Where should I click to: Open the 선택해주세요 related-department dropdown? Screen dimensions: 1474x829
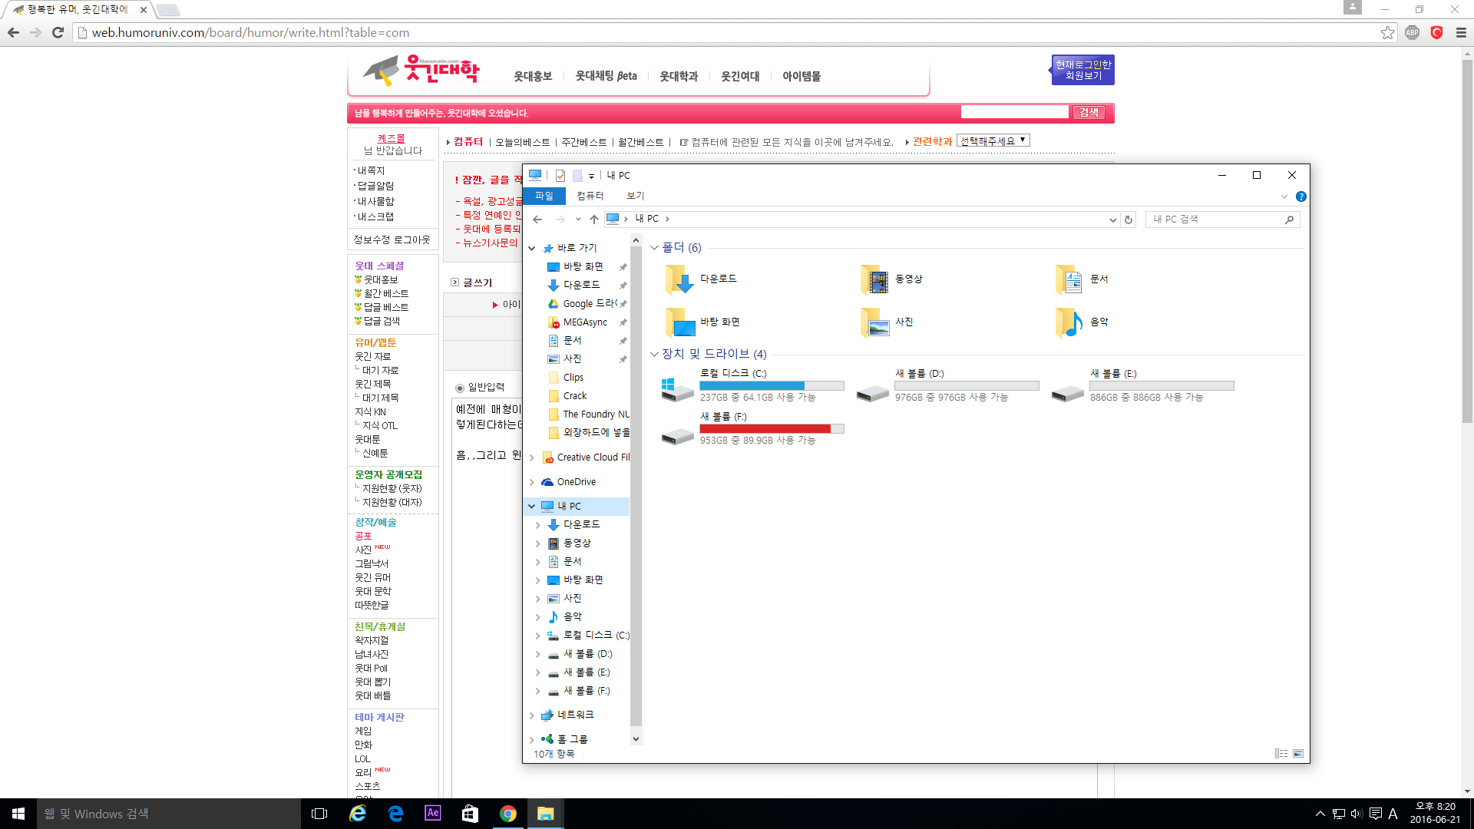(993, 140)
